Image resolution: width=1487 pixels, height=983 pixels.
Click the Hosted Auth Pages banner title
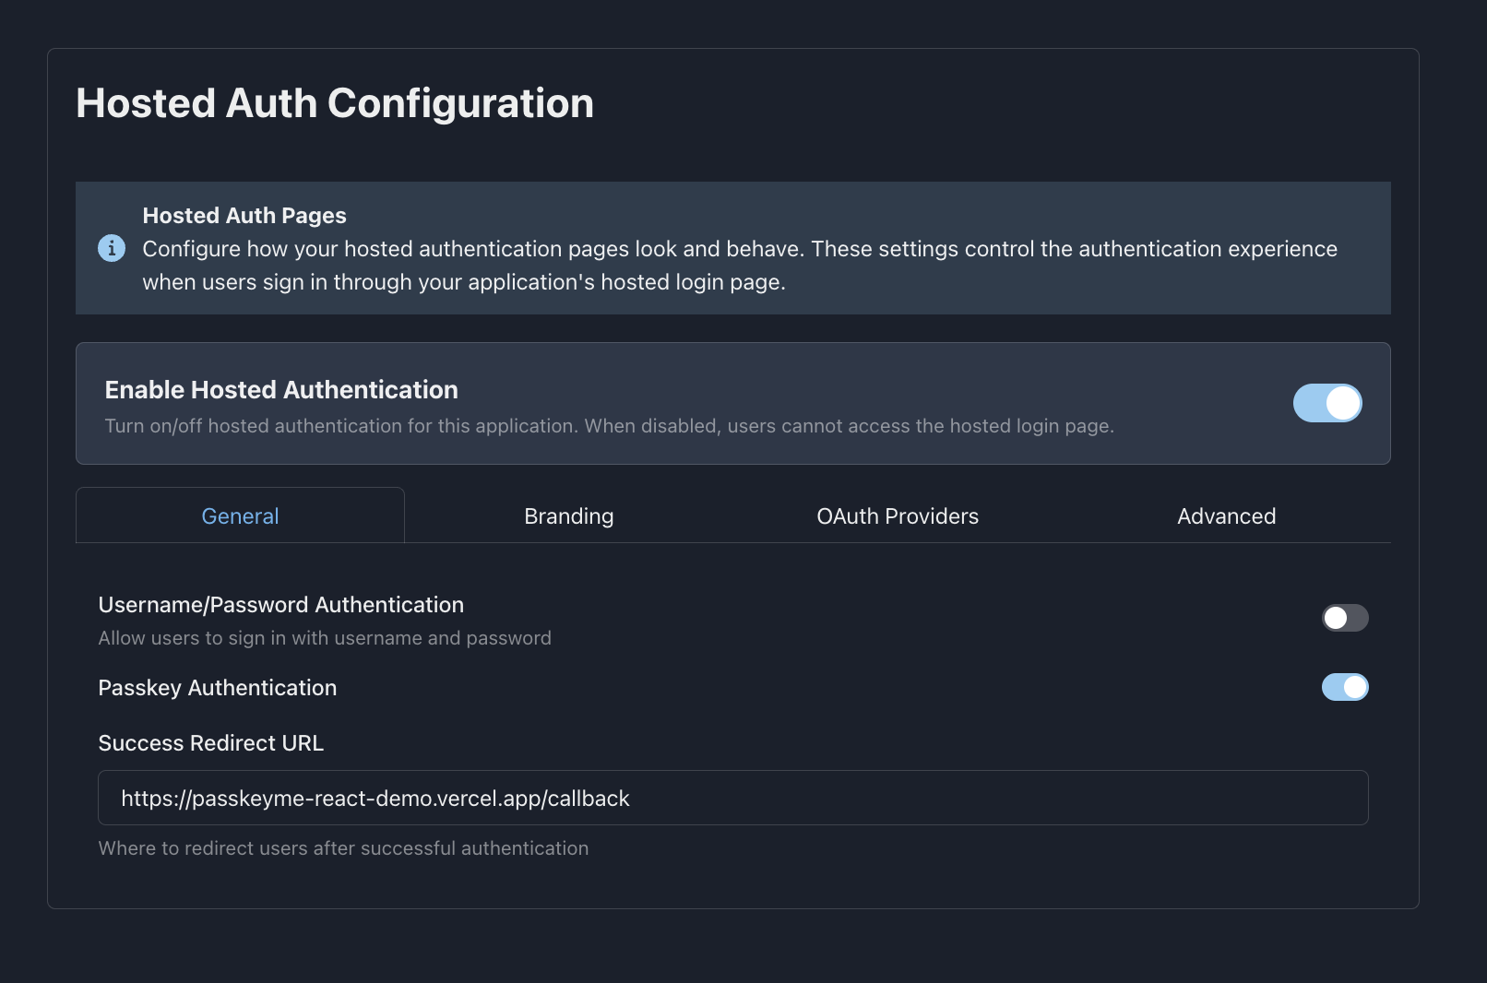(x=244, y=216)
